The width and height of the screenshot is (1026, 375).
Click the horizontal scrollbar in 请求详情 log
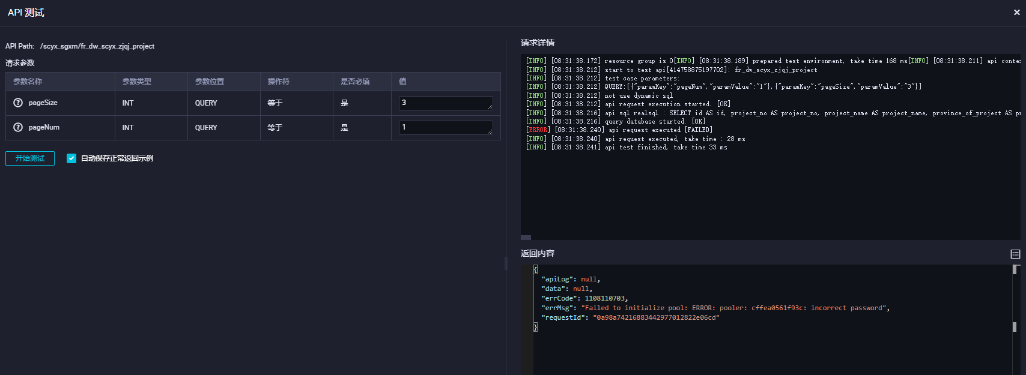[526, 238]
